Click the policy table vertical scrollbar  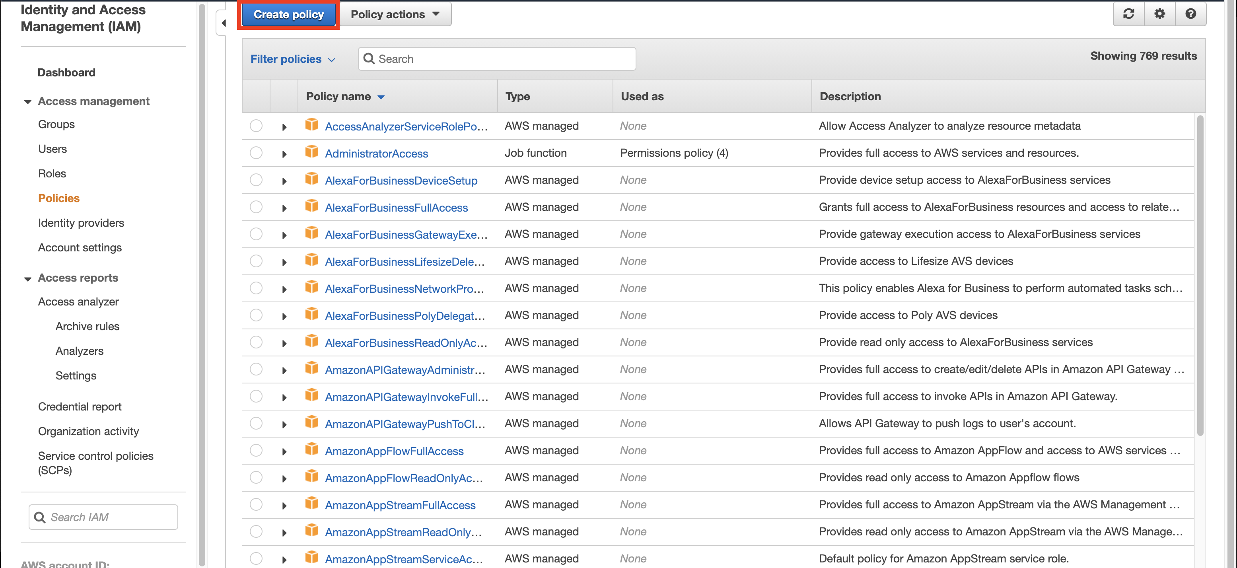tap(1200, 276)
